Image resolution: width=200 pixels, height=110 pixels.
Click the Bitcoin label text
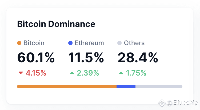coord(34,43)
